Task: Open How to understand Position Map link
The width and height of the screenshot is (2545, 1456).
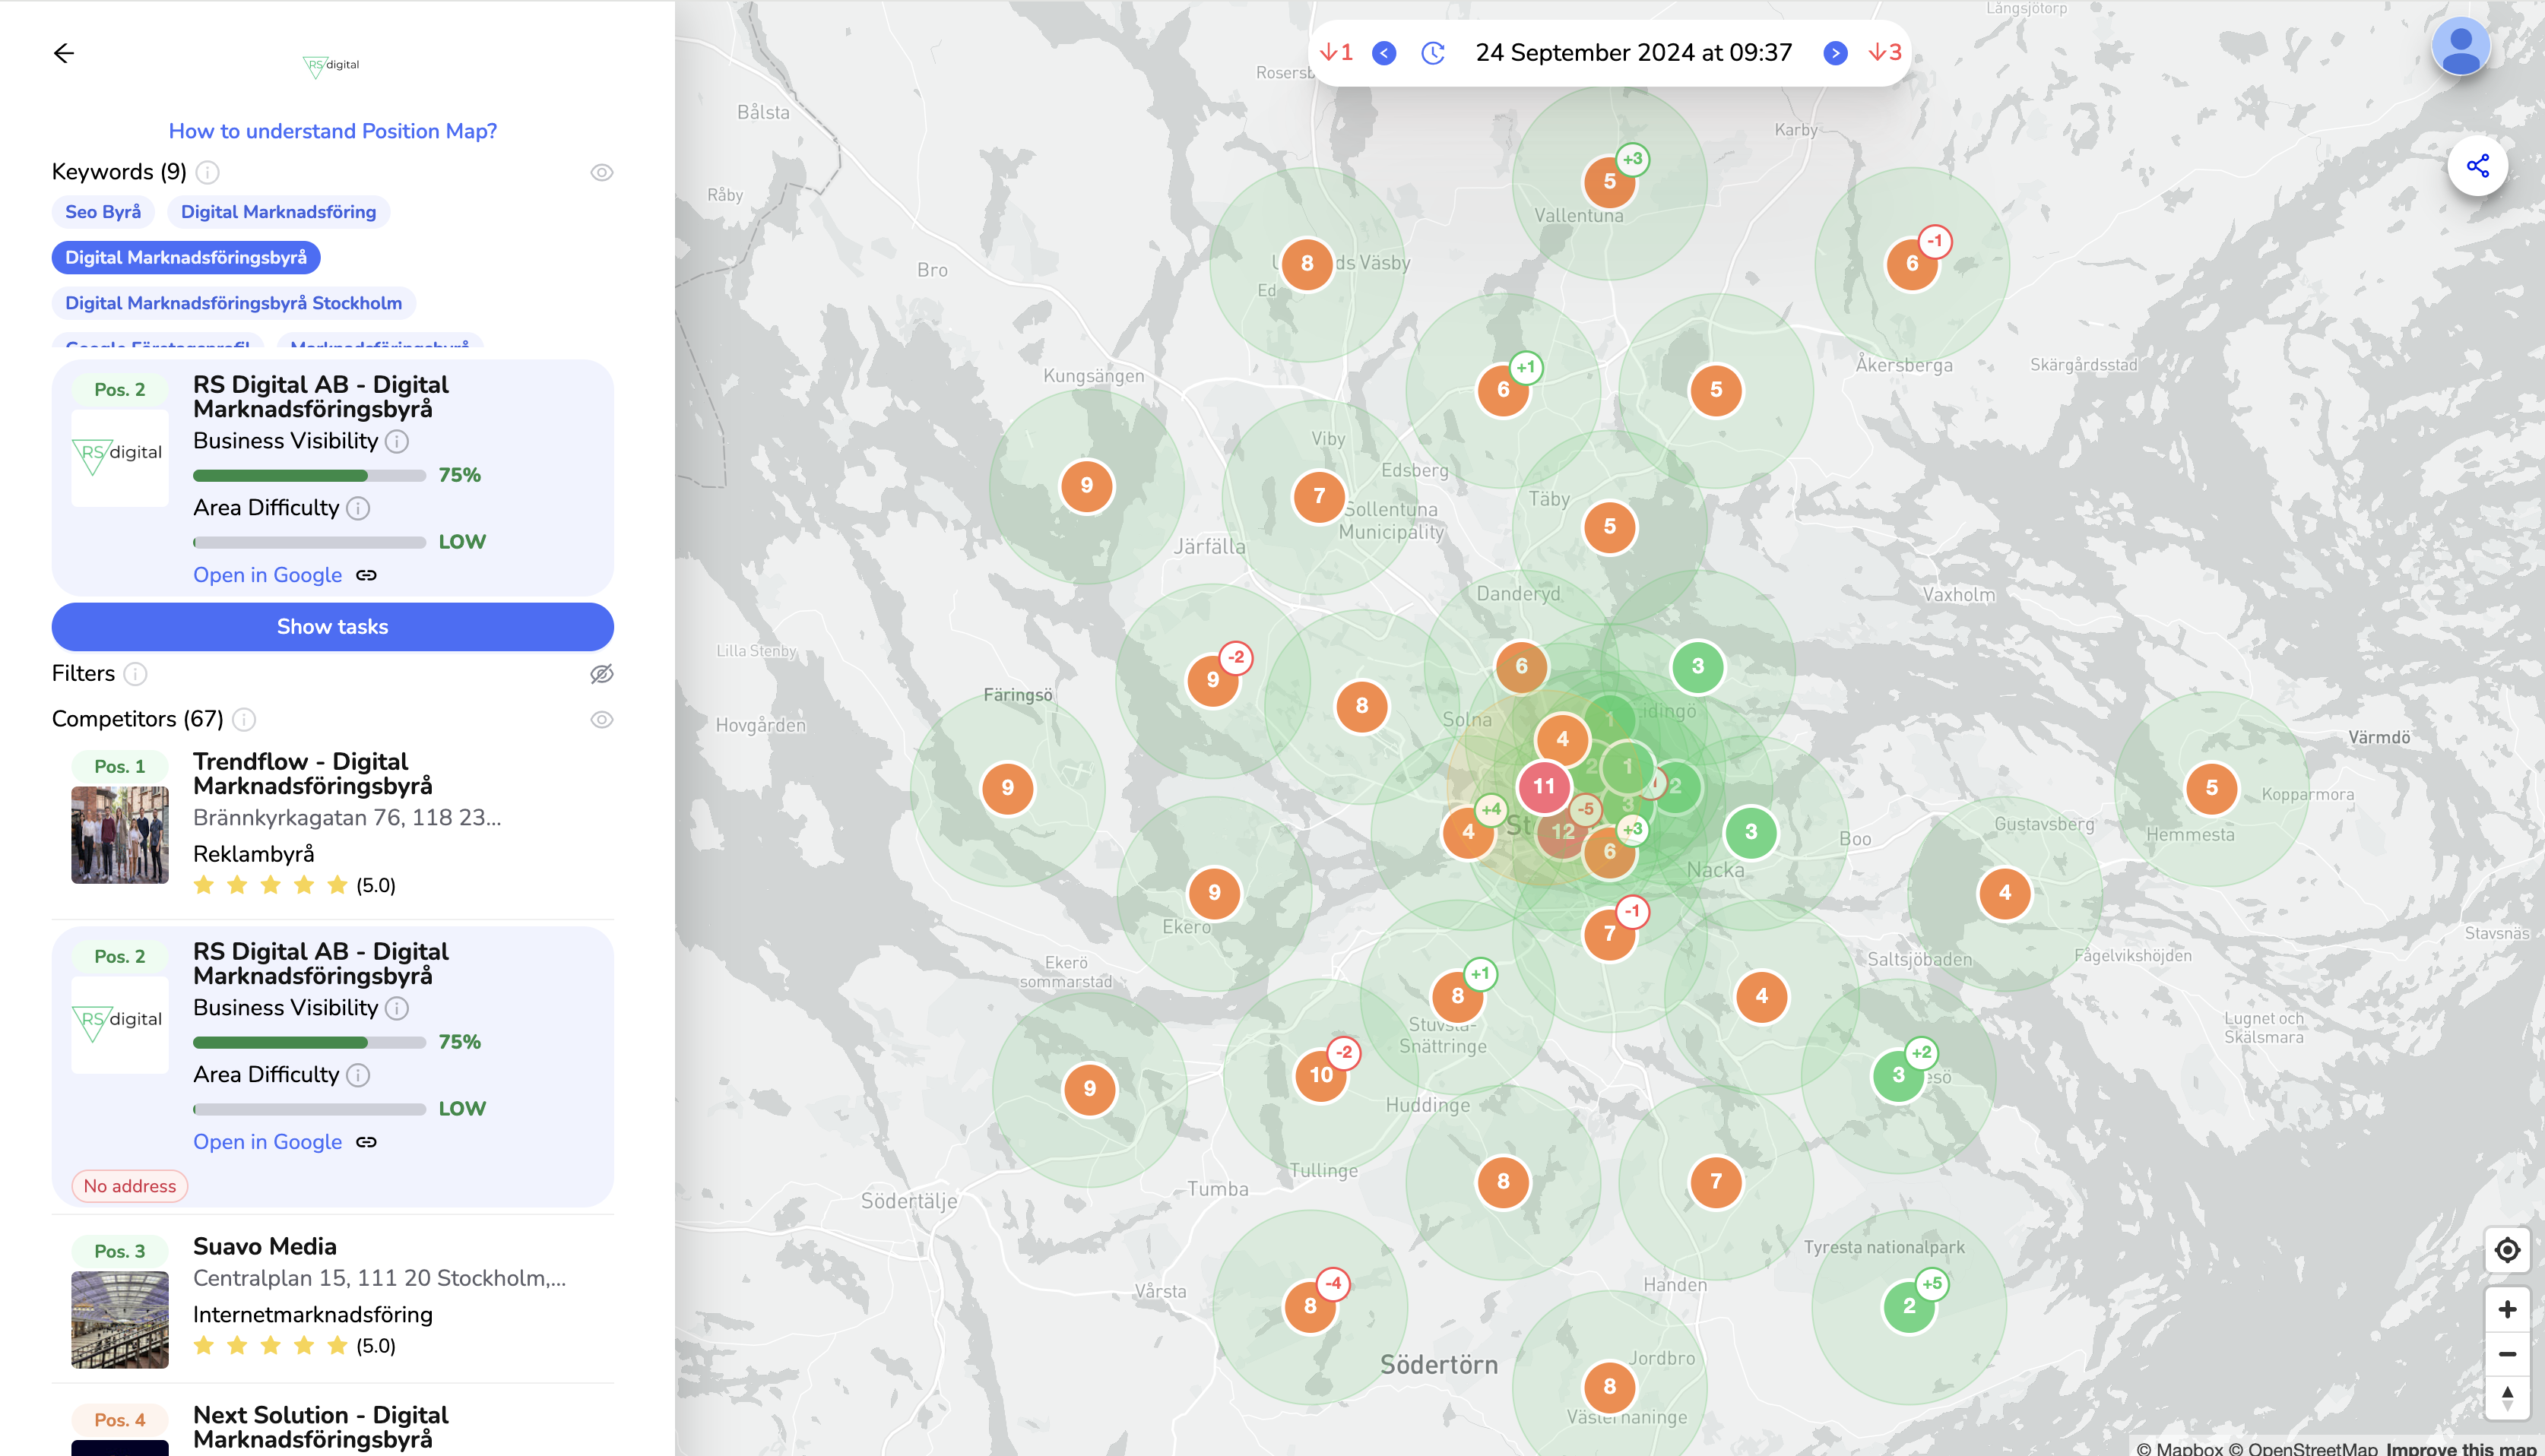Action: coord(332,131)
